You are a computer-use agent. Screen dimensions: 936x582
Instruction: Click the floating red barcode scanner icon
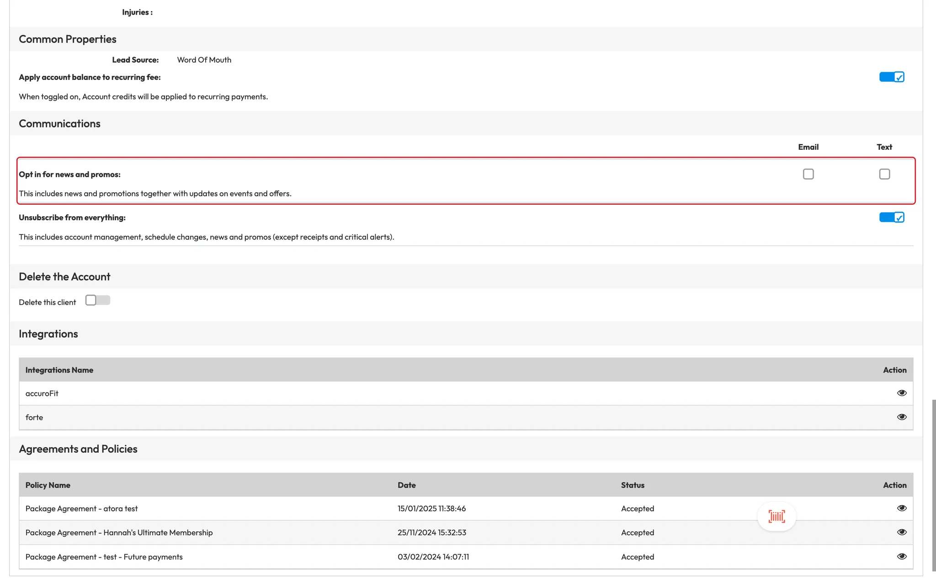pyautogui.click(x=776, y=517)
